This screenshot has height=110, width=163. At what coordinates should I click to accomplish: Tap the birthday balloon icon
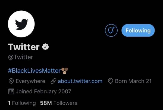coord(111,81)
